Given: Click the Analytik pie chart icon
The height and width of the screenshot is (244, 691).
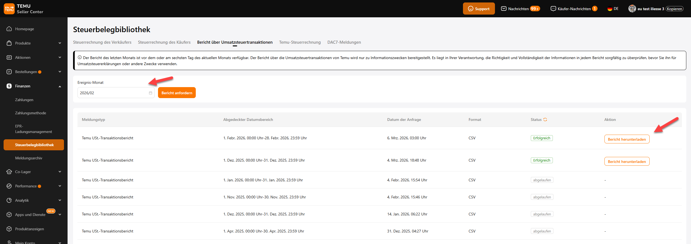Looking at the screenshot, I should [9, 200].
